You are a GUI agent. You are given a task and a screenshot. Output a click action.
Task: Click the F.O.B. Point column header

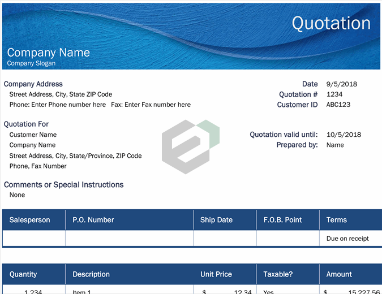282,220
